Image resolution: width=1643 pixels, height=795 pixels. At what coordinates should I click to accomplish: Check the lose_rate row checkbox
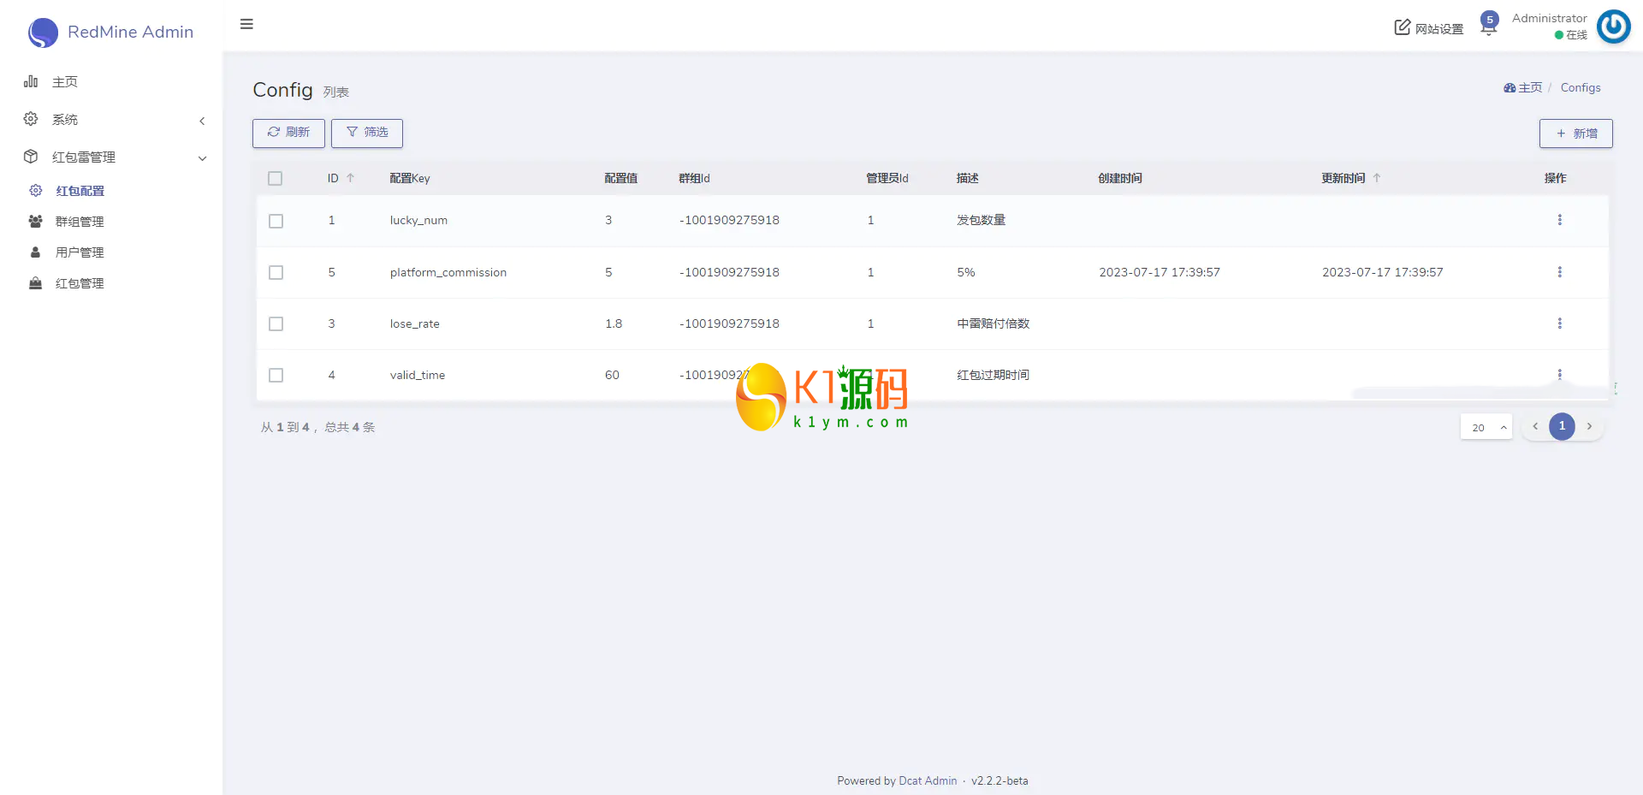coord(276,323)
